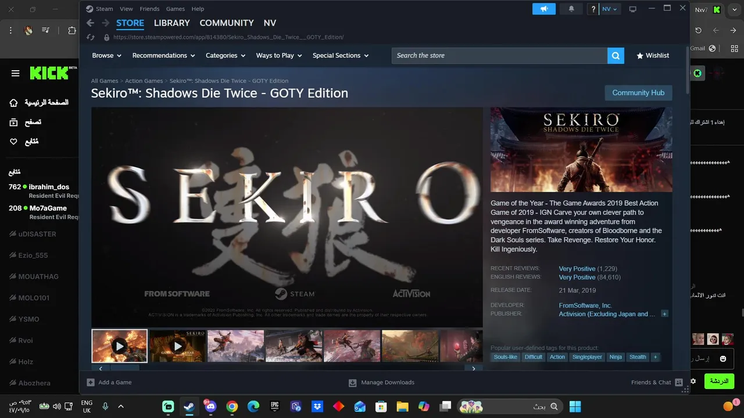744x418 pixels.
Task: Expand the Categories dropdown
Action: 226,56
